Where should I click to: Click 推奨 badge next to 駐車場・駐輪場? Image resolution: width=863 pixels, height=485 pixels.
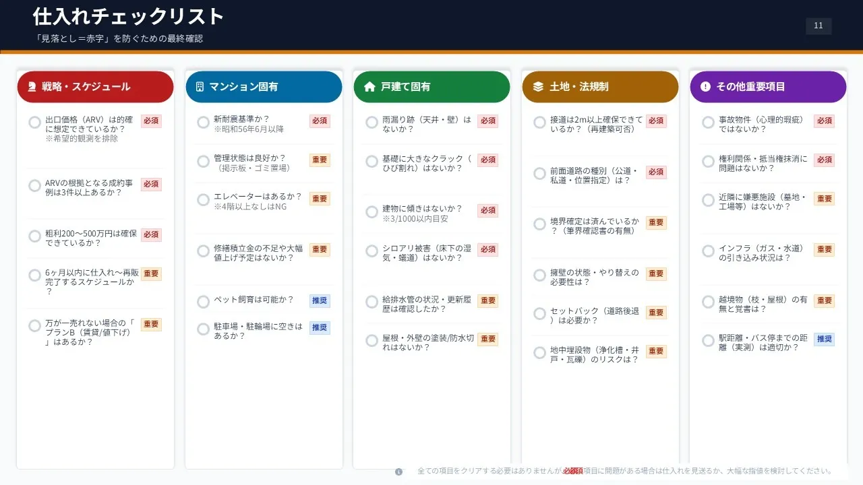click(320, 327)
